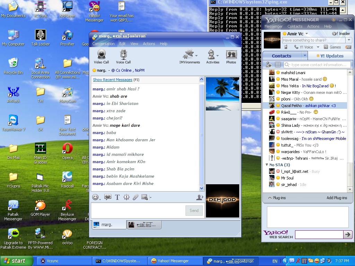Viewport: 355px width, 266px height.
Task: Click contact list scrollbar down arrow
Action: click(x=350, y=189)
